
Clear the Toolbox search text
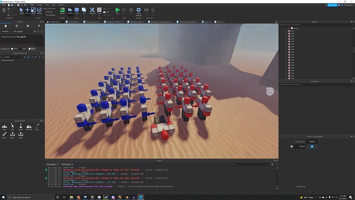pyautogui.click(x=35, y=31)
